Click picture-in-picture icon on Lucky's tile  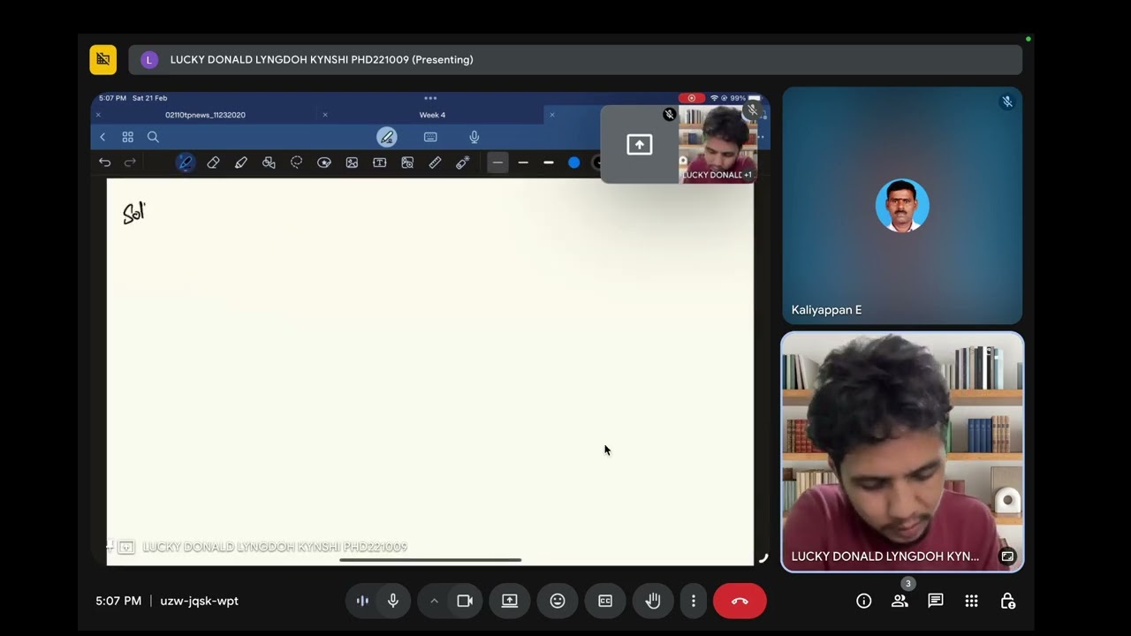coord(1007,556)
